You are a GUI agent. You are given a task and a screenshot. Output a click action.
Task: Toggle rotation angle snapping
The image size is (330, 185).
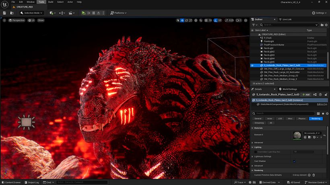216,20
